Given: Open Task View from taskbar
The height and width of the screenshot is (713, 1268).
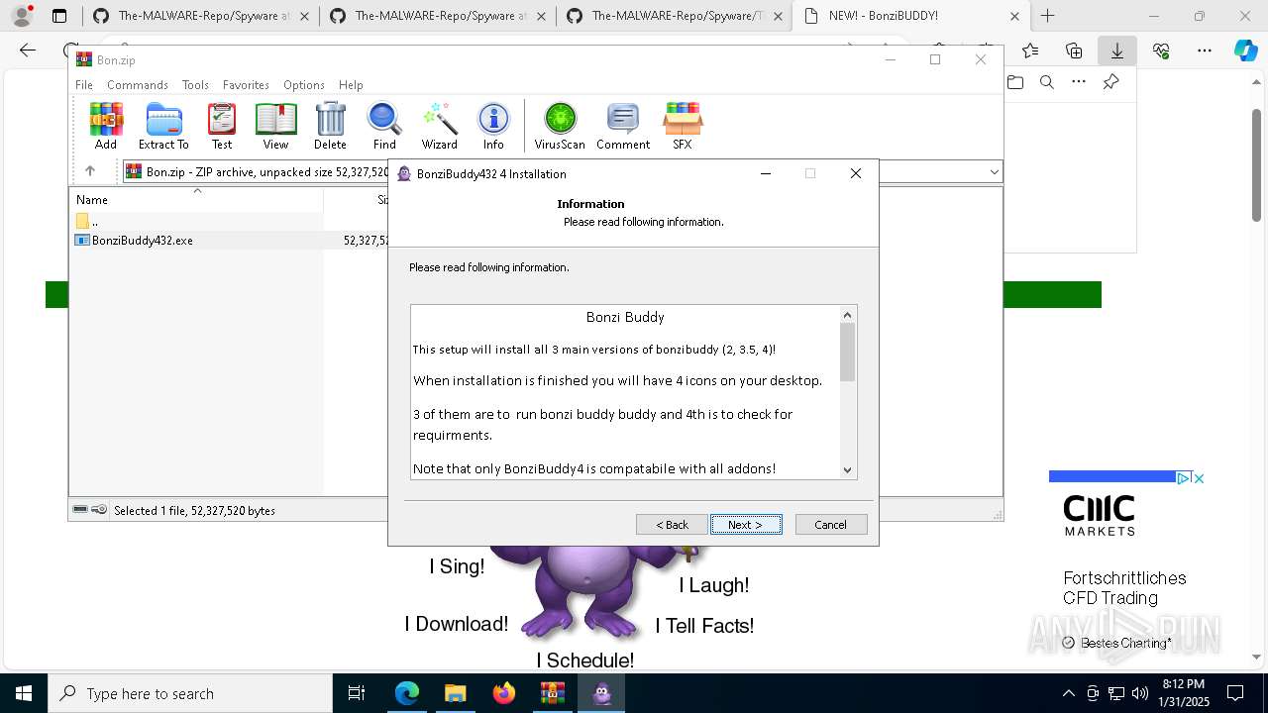Looking at the screenshot, I should pos(357,693).
